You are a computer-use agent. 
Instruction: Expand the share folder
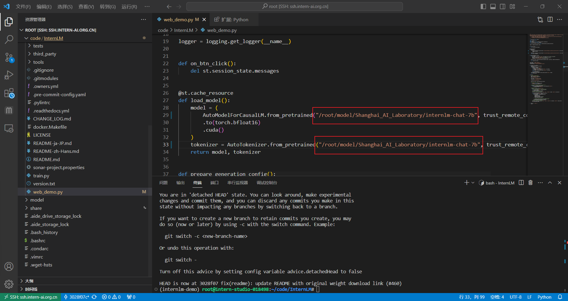(x=26, y=208)
